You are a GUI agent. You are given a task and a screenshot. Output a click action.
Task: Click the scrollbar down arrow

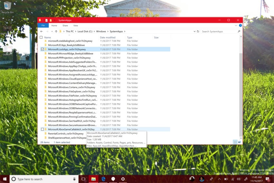tap(241, 138)
